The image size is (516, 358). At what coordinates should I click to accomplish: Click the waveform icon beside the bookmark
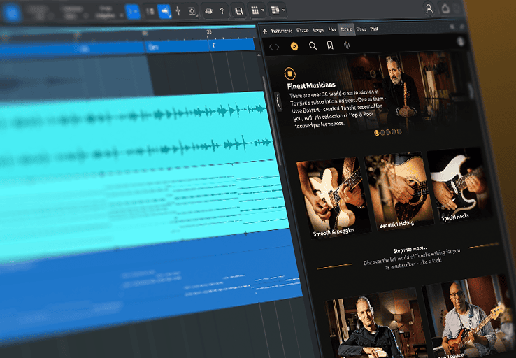click(x=347, y=46)
